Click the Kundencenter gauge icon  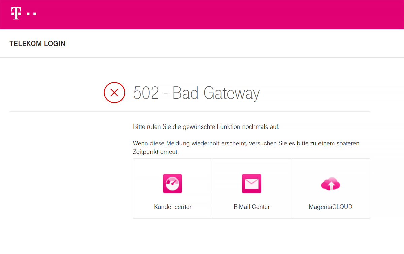tap(173, 184)
